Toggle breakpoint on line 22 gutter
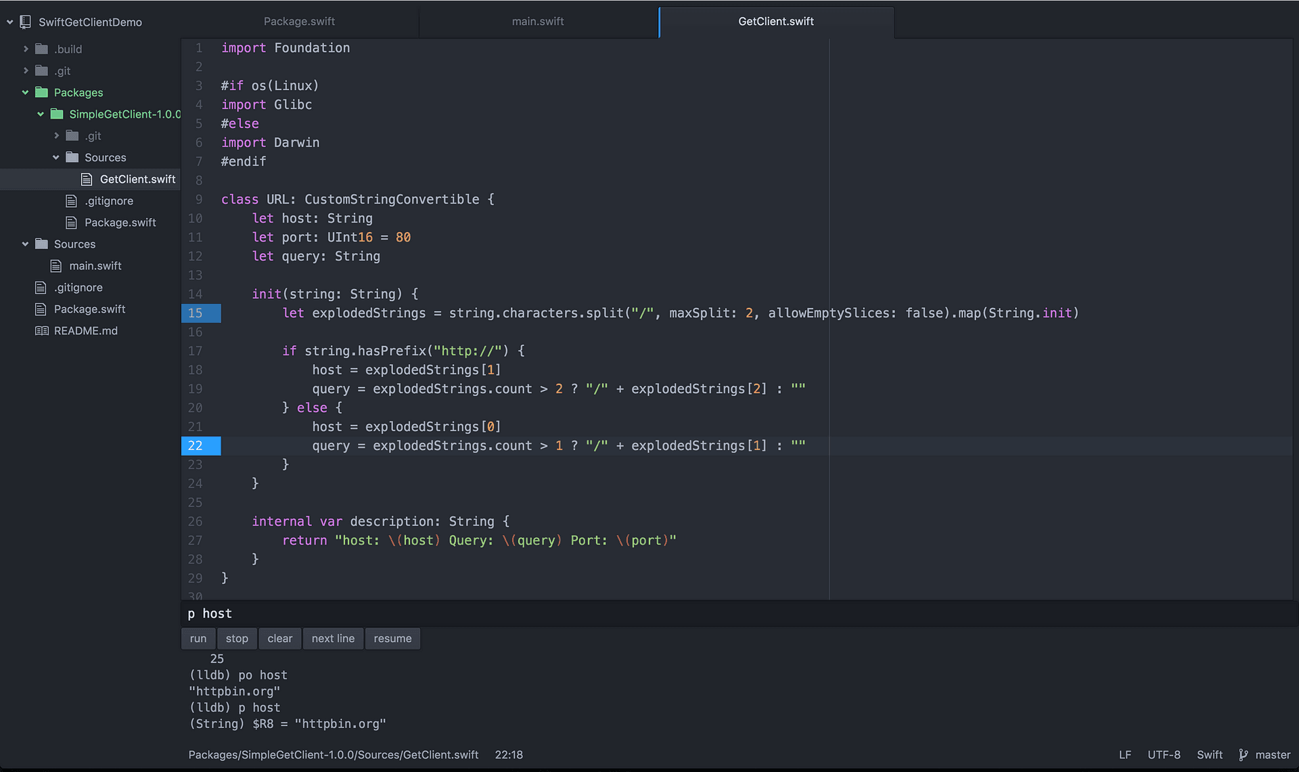1299x772 pixels. 196,446
